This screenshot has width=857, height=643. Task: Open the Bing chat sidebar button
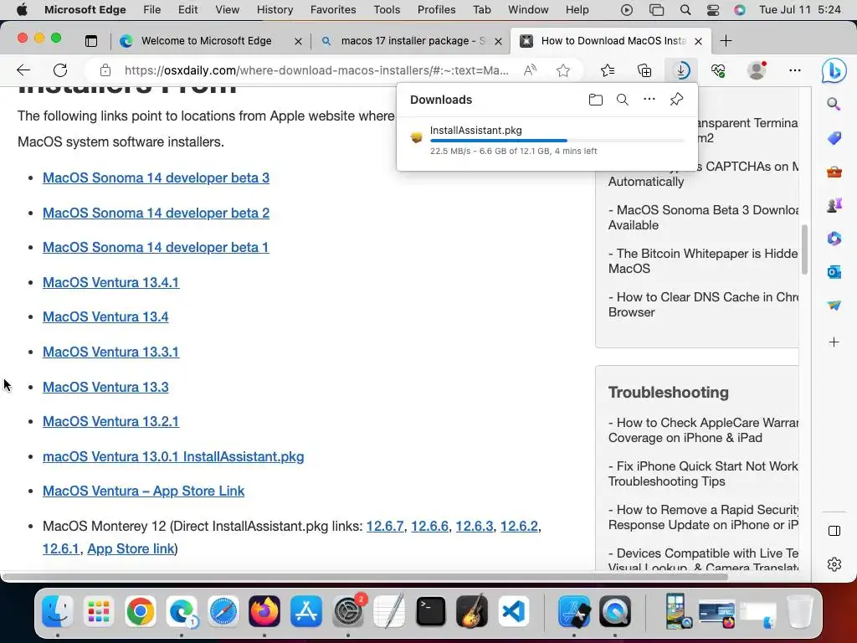[x=834, y=70]
